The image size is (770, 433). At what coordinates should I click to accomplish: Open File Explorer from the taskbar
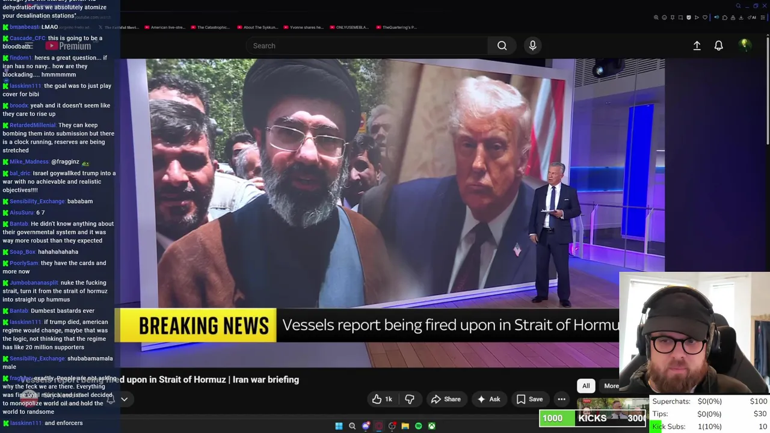405,426
